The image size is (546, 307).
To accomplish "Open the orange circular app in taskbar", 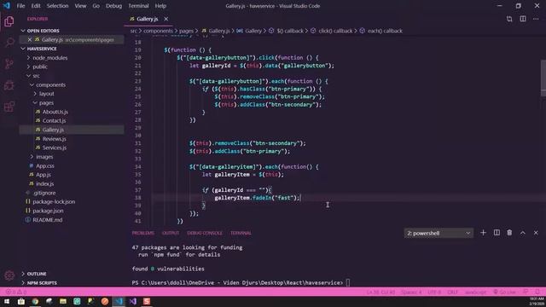I will click(105, 301).
